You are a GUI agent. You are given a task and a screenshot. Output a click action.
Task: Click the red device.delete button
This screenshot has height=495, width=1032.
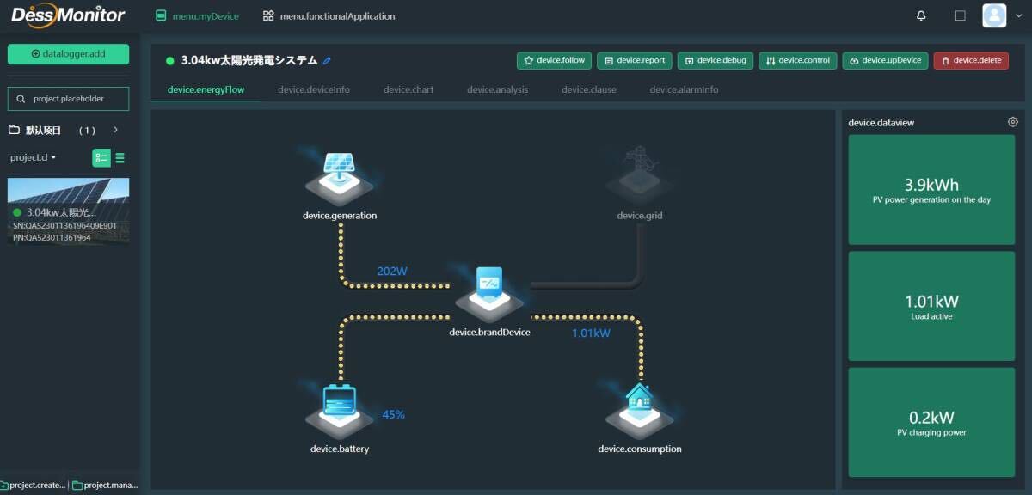click(971, 61)
